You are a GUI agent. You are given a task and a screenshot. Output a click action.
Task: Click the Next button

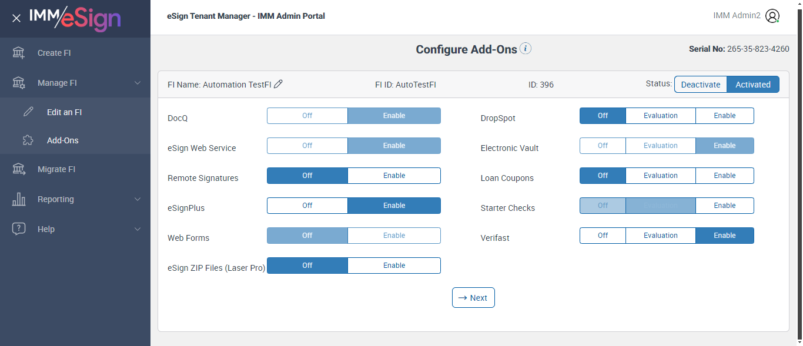(x=473, y=298)
